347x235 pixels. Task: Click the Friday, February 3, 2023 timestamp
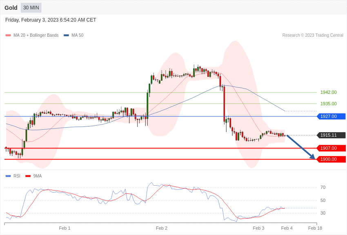pos(51,20)
